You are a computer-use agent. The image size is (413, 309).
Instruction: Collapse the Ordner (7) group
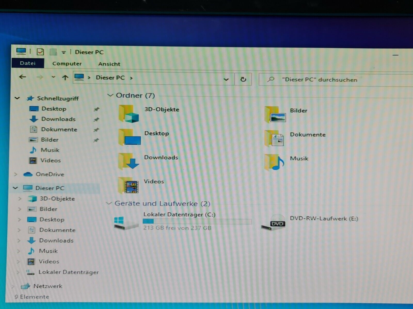tap(110, 95)
